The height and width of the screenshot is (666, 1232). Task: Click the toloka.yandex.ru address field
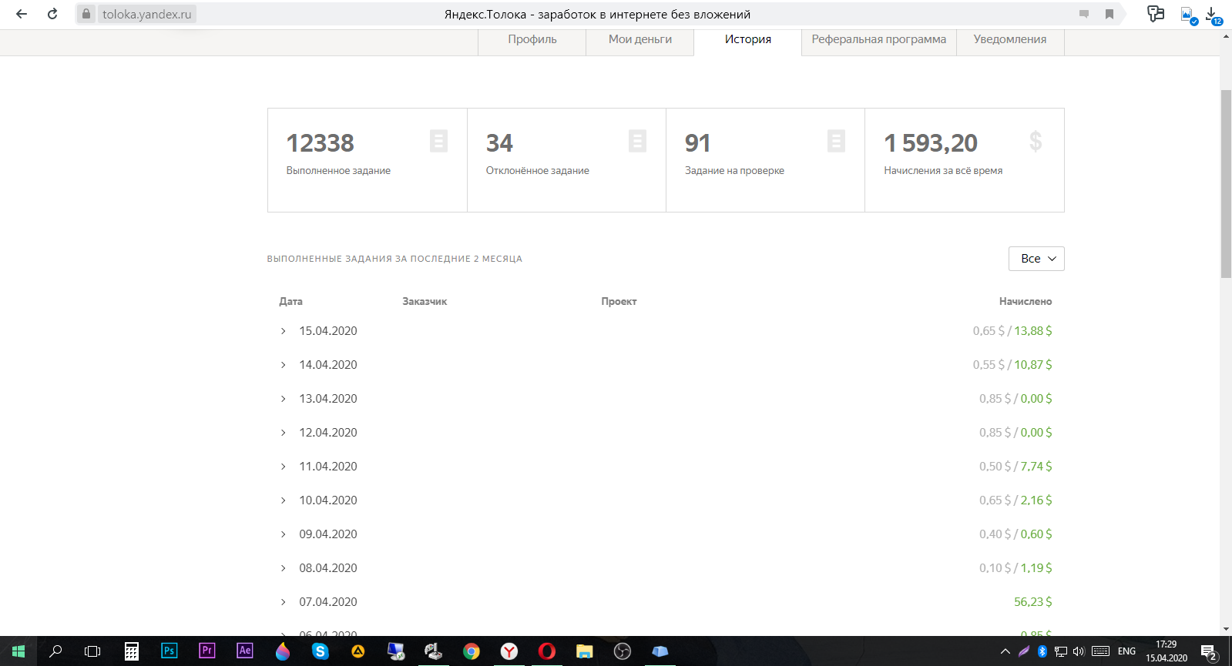[146, 14]
